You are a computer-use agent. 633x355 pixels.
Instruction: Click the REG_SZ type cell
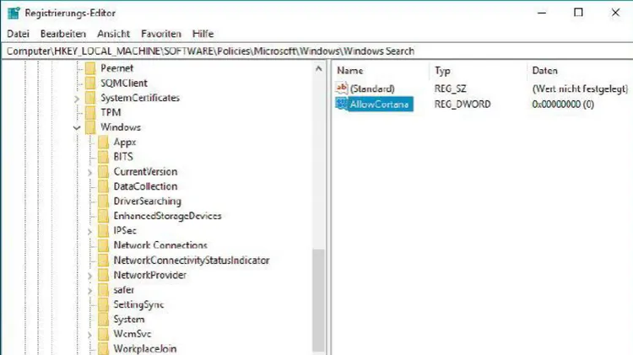[450, 89]
